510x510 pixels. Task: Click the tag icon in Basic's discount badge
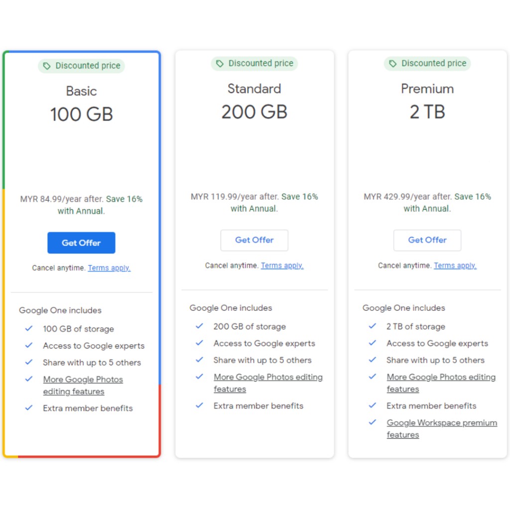click(47, 66)
